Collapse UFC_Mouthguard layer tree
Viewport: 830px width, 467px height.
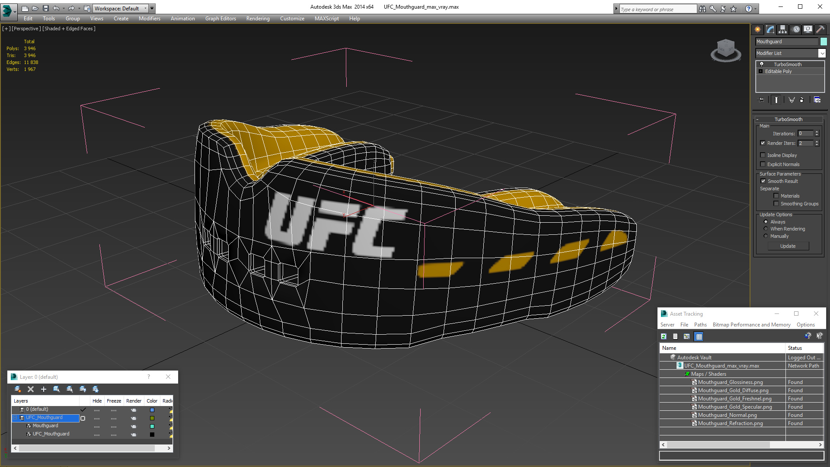[x=15, y=418]
